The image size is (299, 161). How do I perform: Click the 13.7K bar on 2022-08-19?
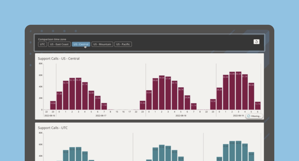[258, 106]
